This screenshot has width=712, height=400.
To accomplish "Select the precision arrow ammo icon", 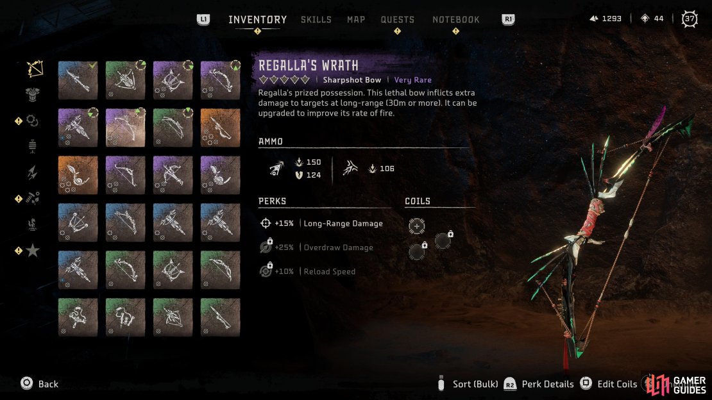I will (x=276, y=169).
